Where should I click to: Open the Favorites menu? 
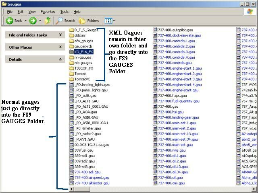[48, 12]
